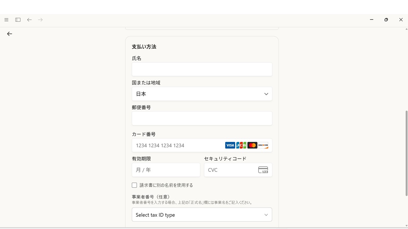Click the Discover card brand icon
408x229 pixels.
point(263,145)
